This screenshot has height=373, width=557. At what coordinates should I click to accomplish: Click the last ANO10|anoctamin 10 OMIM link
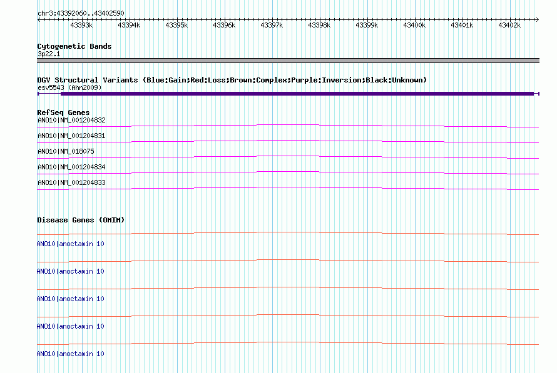click(x=70, y=354)
